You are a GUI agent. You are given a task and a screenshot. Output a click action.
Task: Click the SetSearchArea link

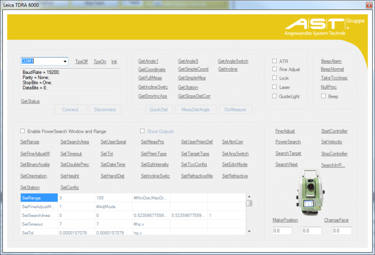(75, 142)
